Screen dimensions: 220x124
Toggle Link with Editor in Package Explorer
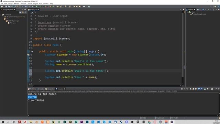click(23, 12)
